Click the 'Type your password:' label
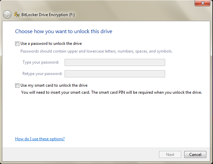The height and width of the screenshot is (164, 213). pyautogui.click(x=41, y=62)
